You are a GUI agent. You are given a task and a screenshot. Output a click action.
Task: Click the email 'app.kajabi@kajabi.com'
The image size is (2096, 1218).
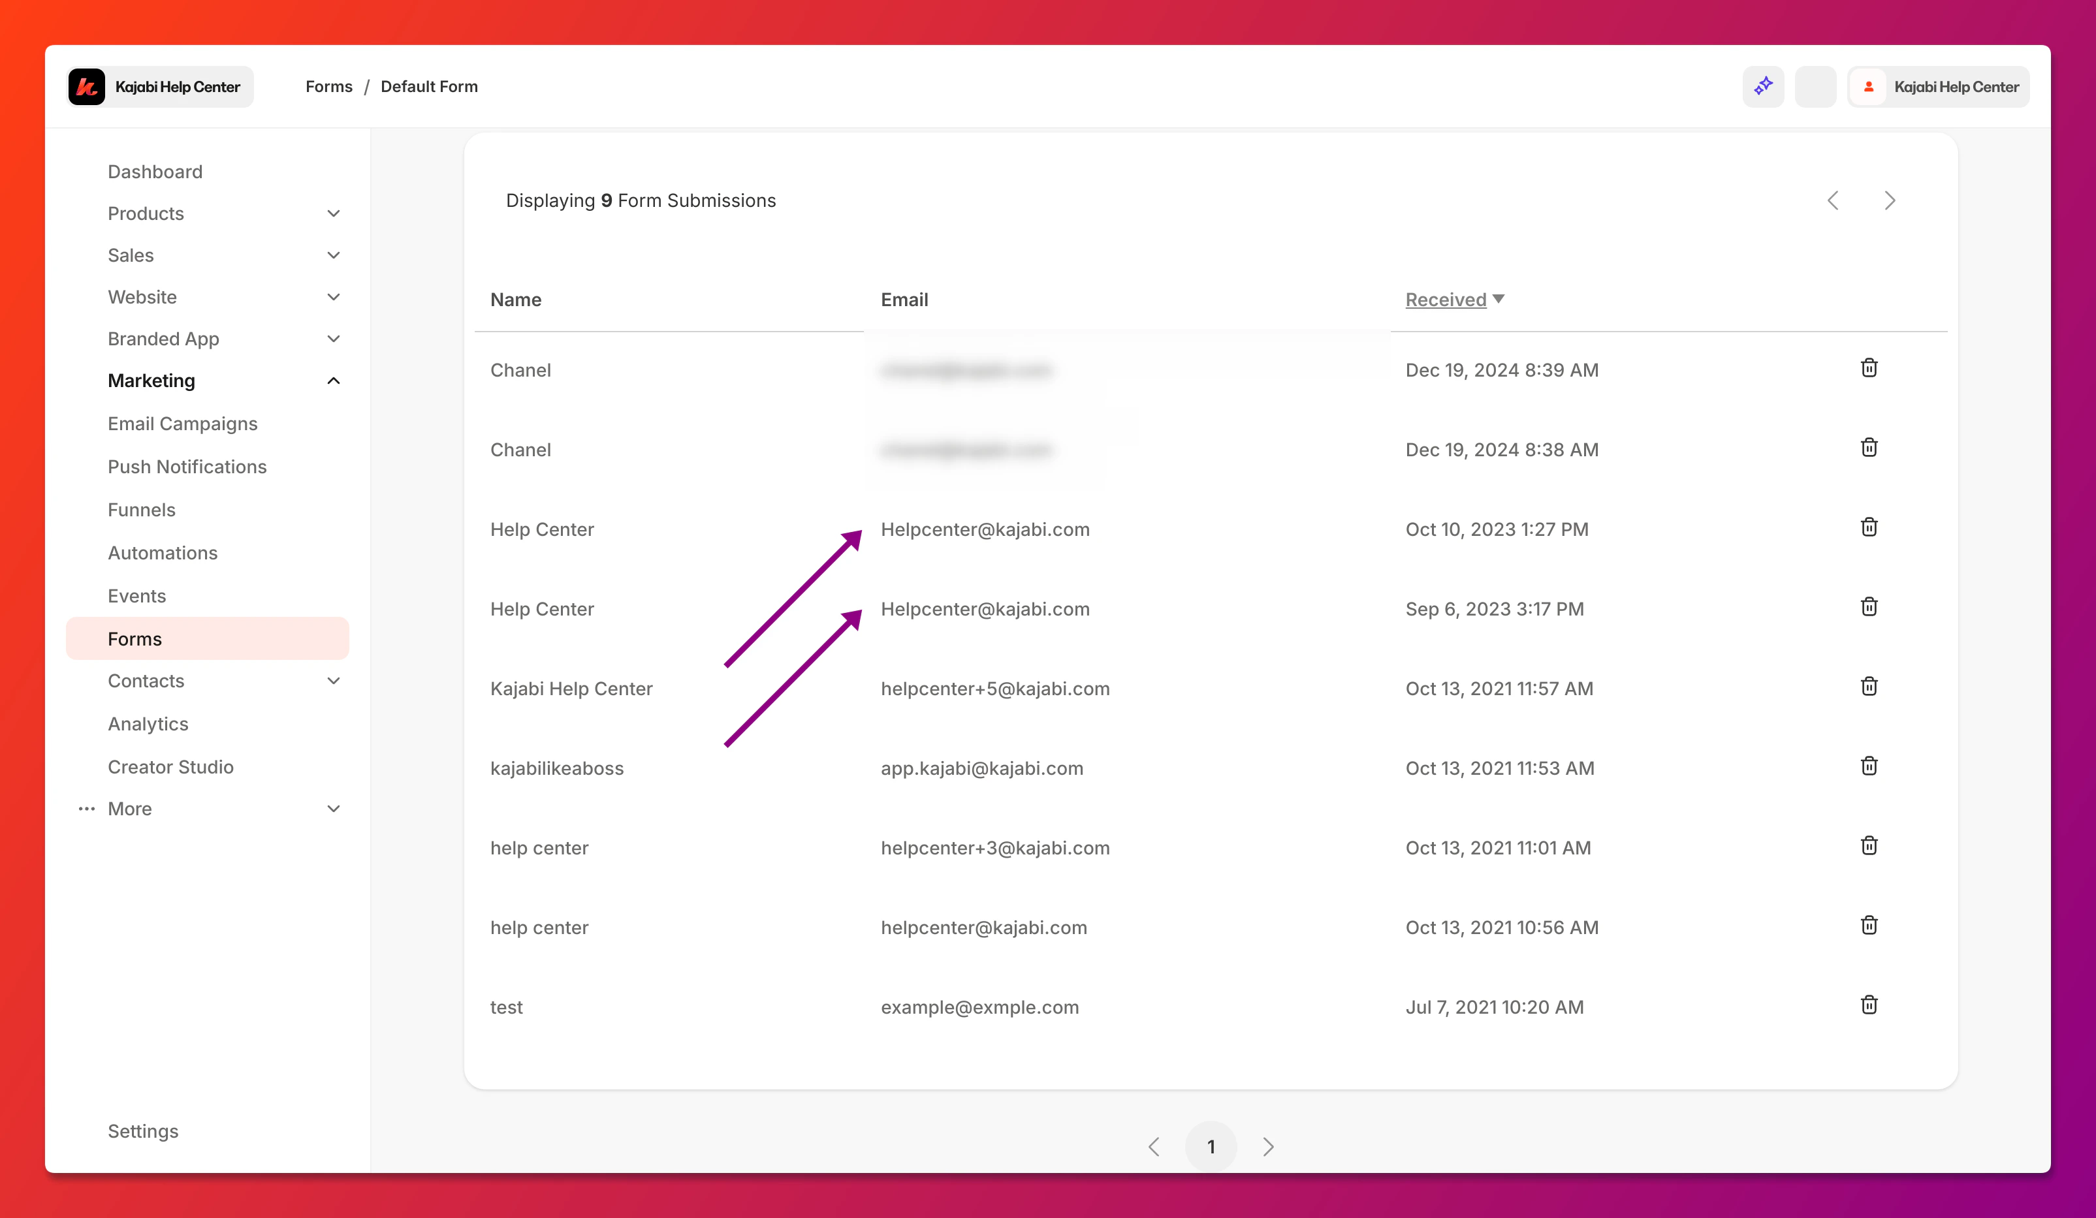coord(982,768)
